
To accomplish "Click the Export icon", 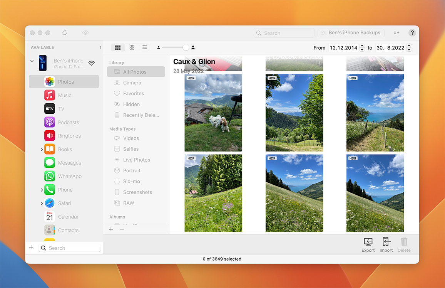I will coord(368,242).
